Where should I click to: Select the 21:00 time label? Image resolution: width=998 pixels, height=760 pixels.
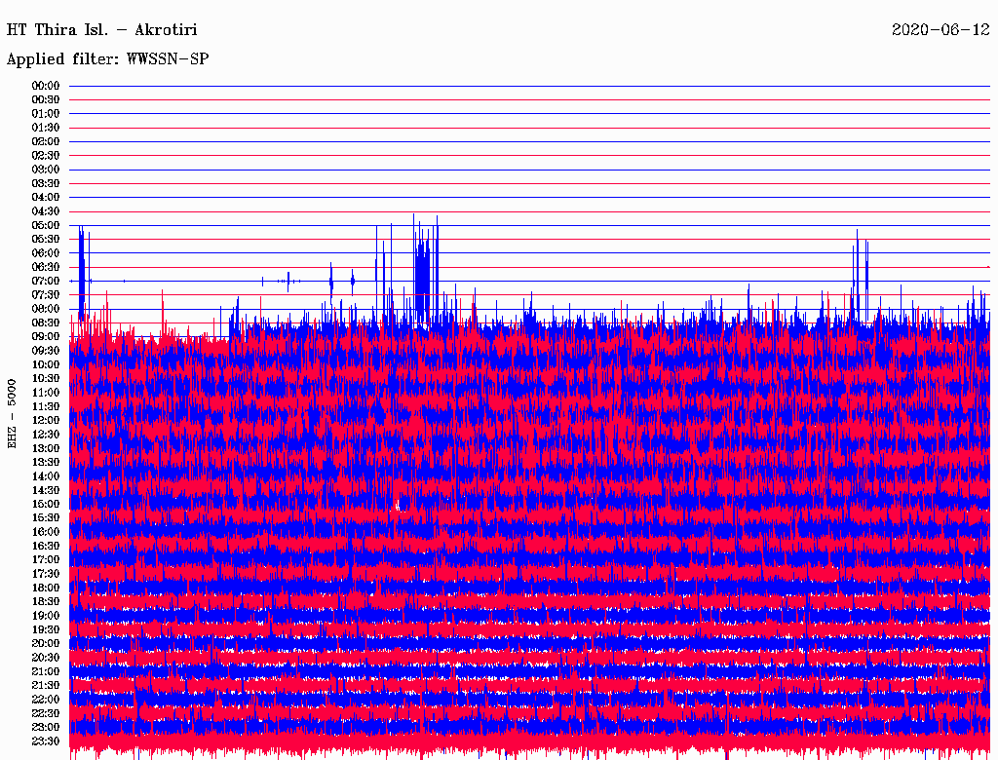point(46,671)
